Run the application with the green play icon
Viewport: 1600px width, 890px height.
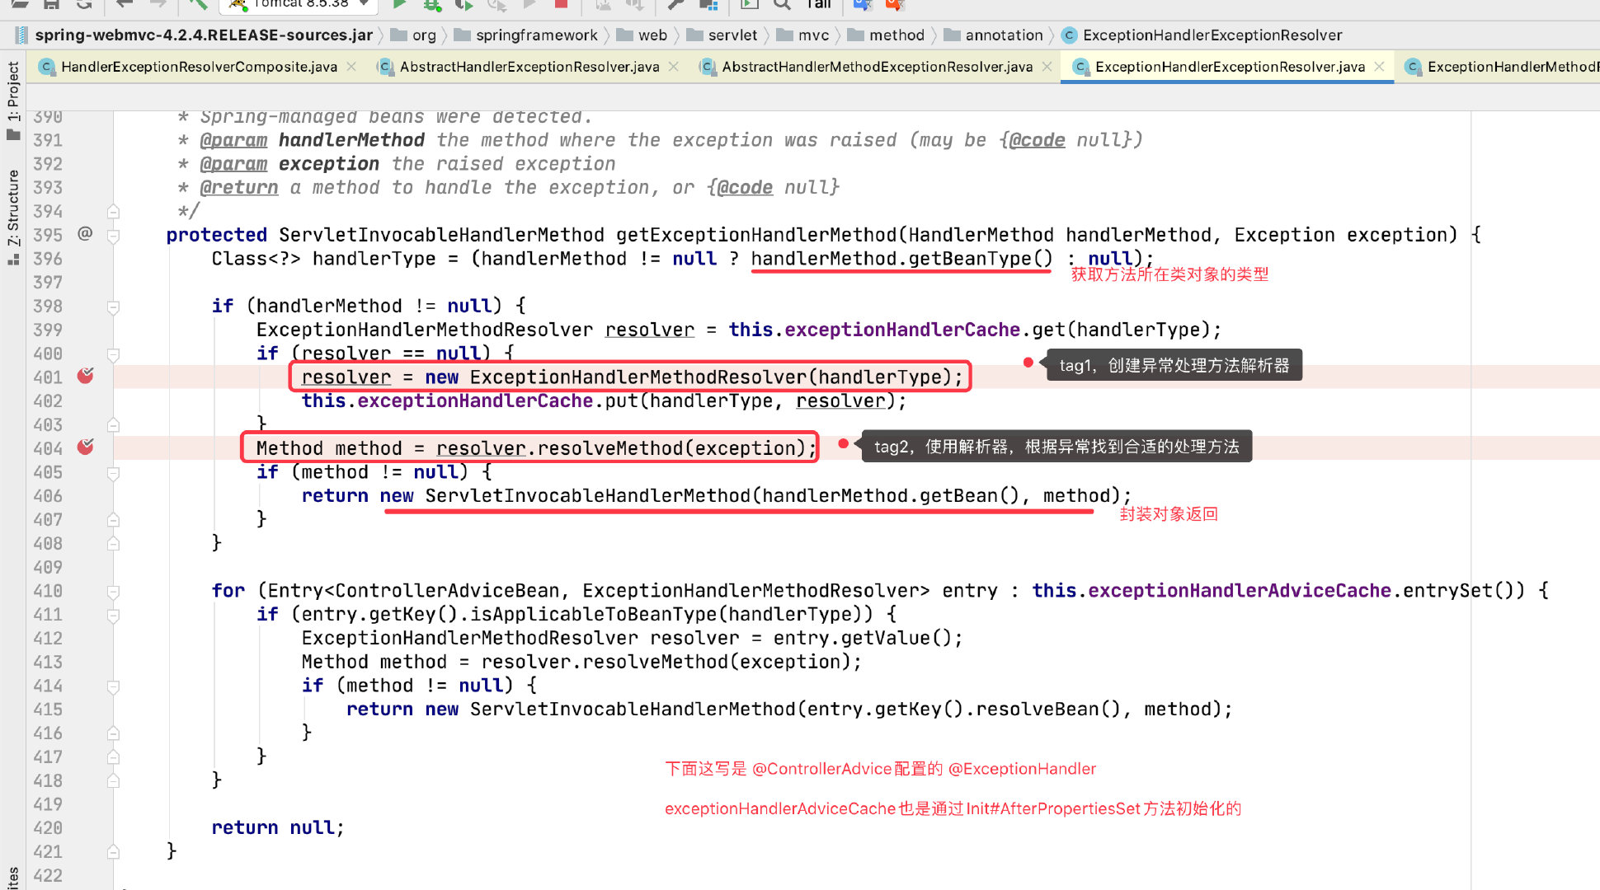point(399,4)
